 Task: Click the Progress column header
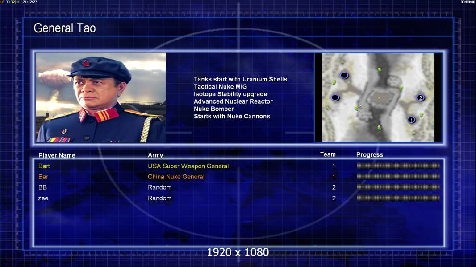[x=369, y=155]
